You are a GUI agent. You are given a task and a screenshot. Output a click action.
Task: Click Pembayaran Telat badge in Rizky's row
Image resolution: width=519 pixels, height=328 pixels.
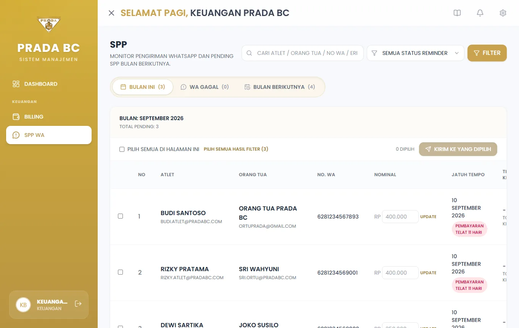469,285
